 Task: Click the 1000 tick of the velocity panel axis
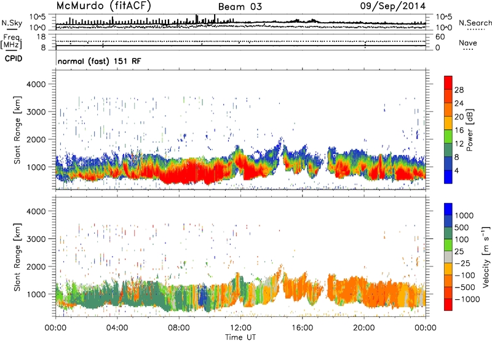click(36, 294)
